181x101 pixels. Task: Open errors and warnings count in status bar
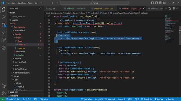[27, 99]
